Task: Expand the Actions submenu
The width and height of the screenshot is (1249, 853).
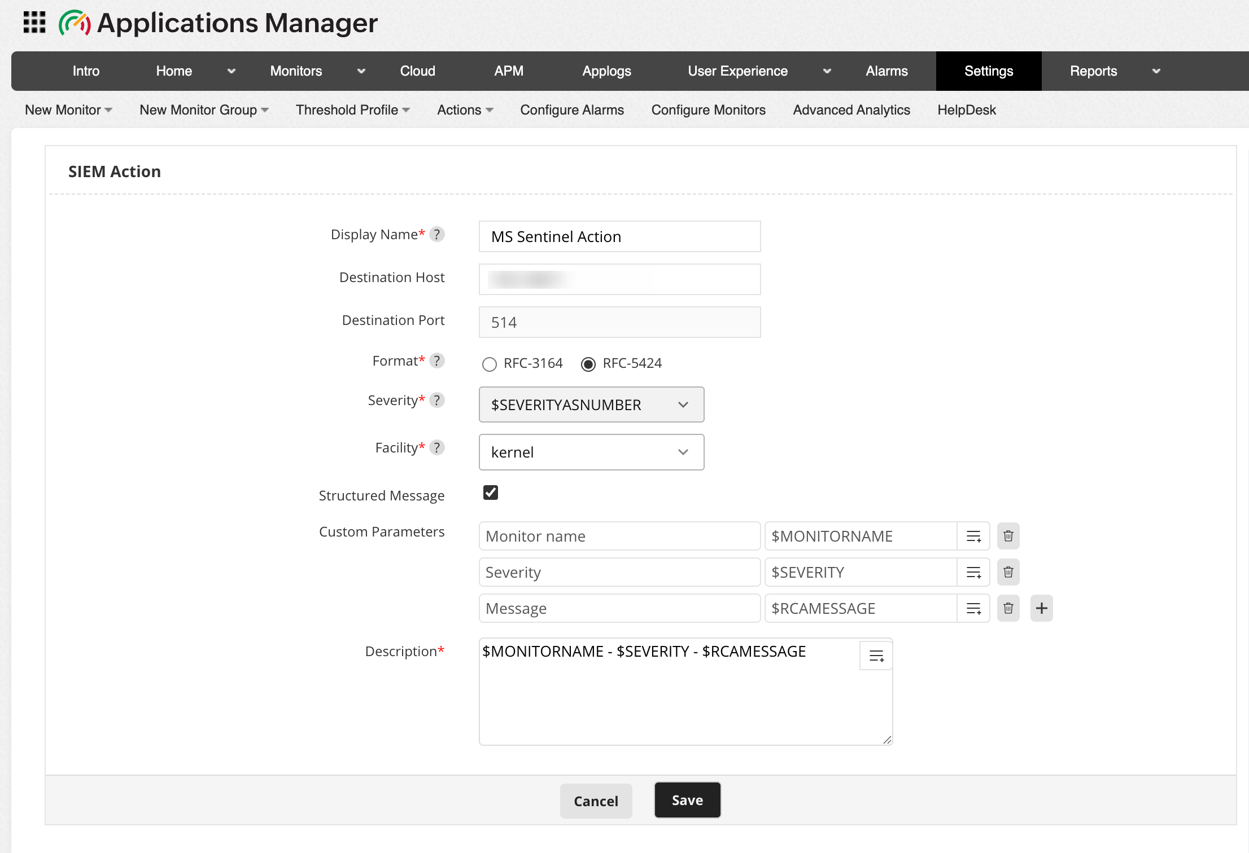Action: point(465,110)
